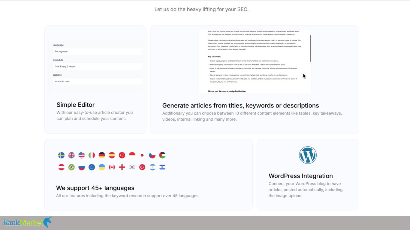Click the 10 different content elements description

pyautogui.click(x=252, y=116)
